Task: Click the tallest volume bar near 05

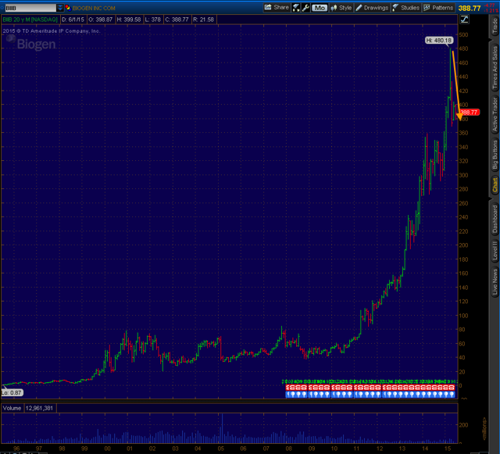Action: (x=222, y=428)
